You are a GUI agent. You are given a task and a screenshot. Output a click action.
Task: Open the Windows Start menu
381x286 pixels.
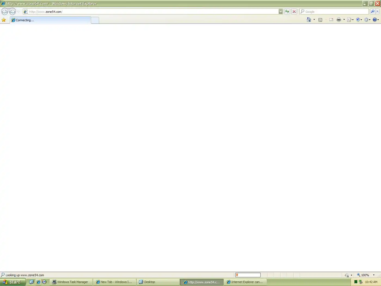(13, 282)
